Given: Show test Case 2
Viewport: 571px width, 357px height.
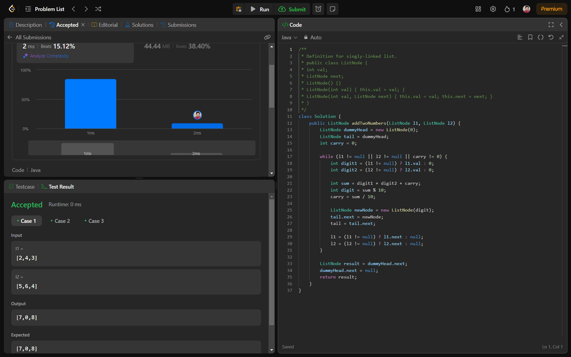Looking at the screenshot, I should click(60, 221).
